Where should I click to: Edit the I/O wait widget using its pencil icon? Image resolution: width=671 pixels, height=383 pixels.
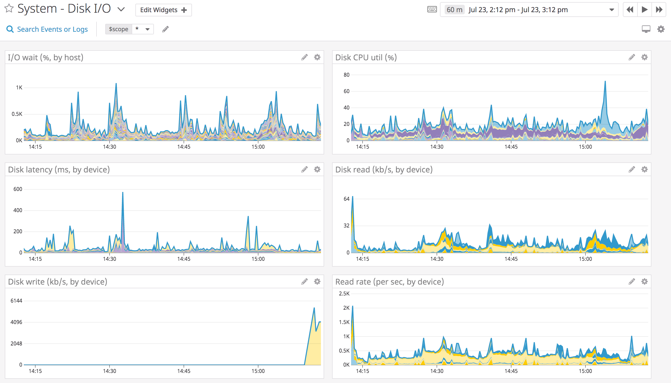click(305, 57)
